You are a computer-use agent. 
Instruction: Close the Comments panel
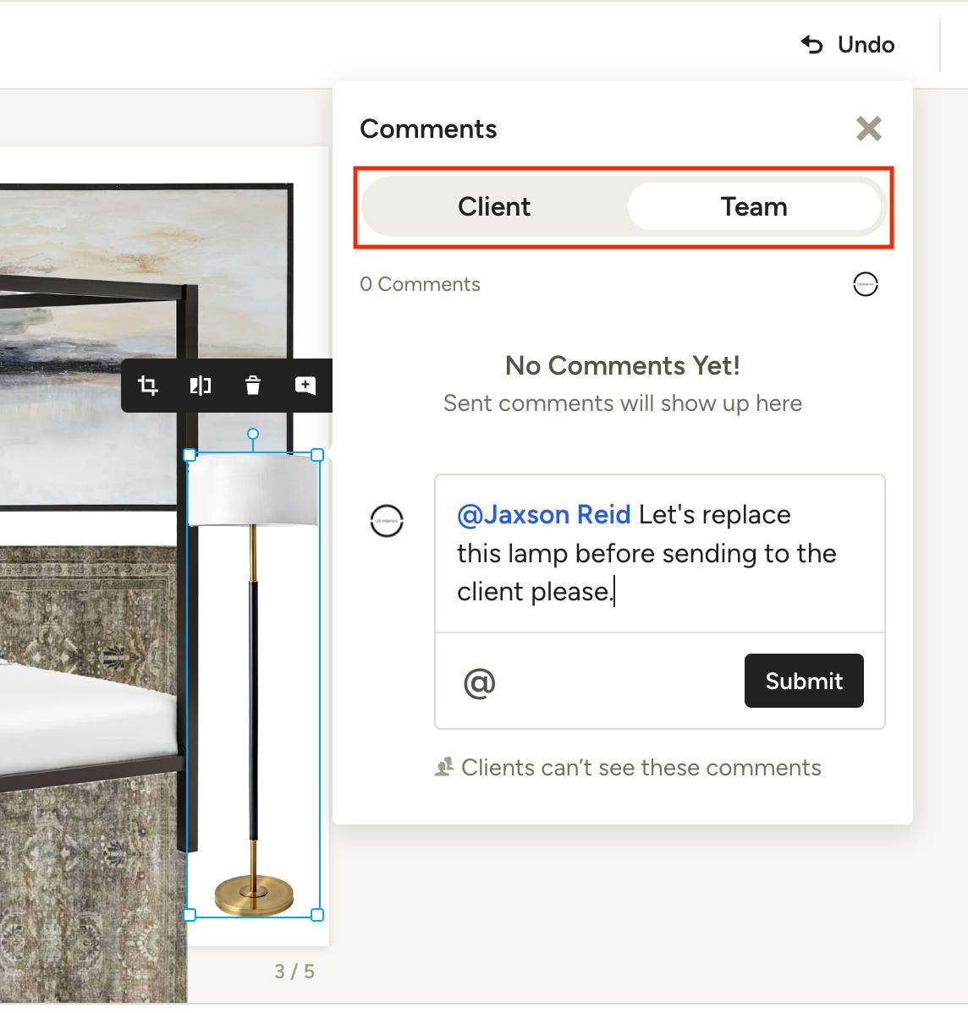[x=868, y=129]
